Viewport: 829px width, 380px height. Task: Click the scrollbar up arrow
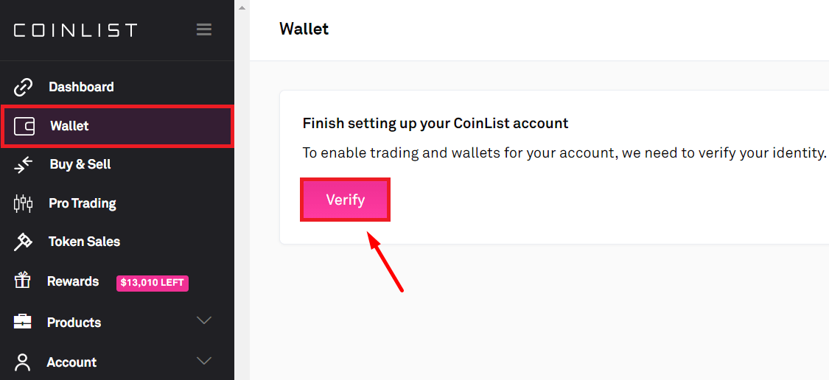tap(242, 7)
